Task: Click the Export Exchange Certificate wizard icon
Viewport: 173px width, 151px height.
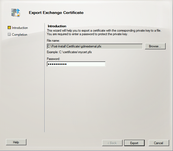Action: pos(16,13)
